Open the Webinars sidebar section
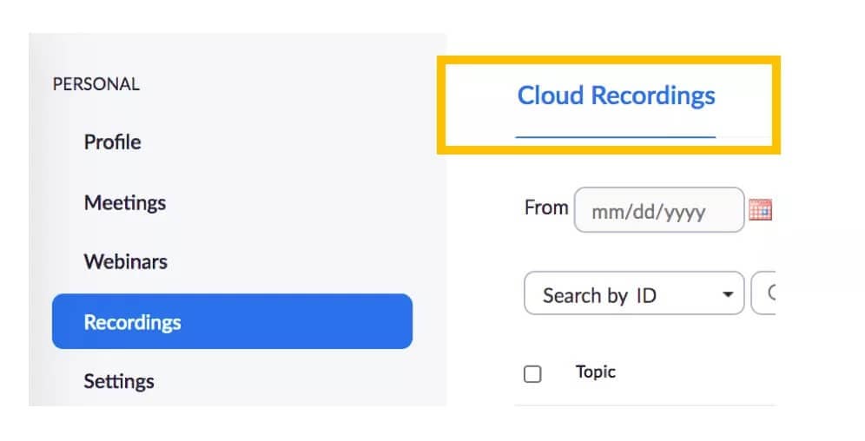The image size is (865, 441). [x=125, y=262]
